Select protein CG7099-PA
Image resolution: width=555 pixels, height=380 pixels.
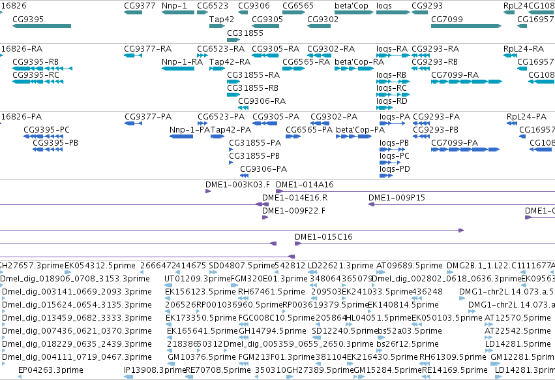(465, 150)
